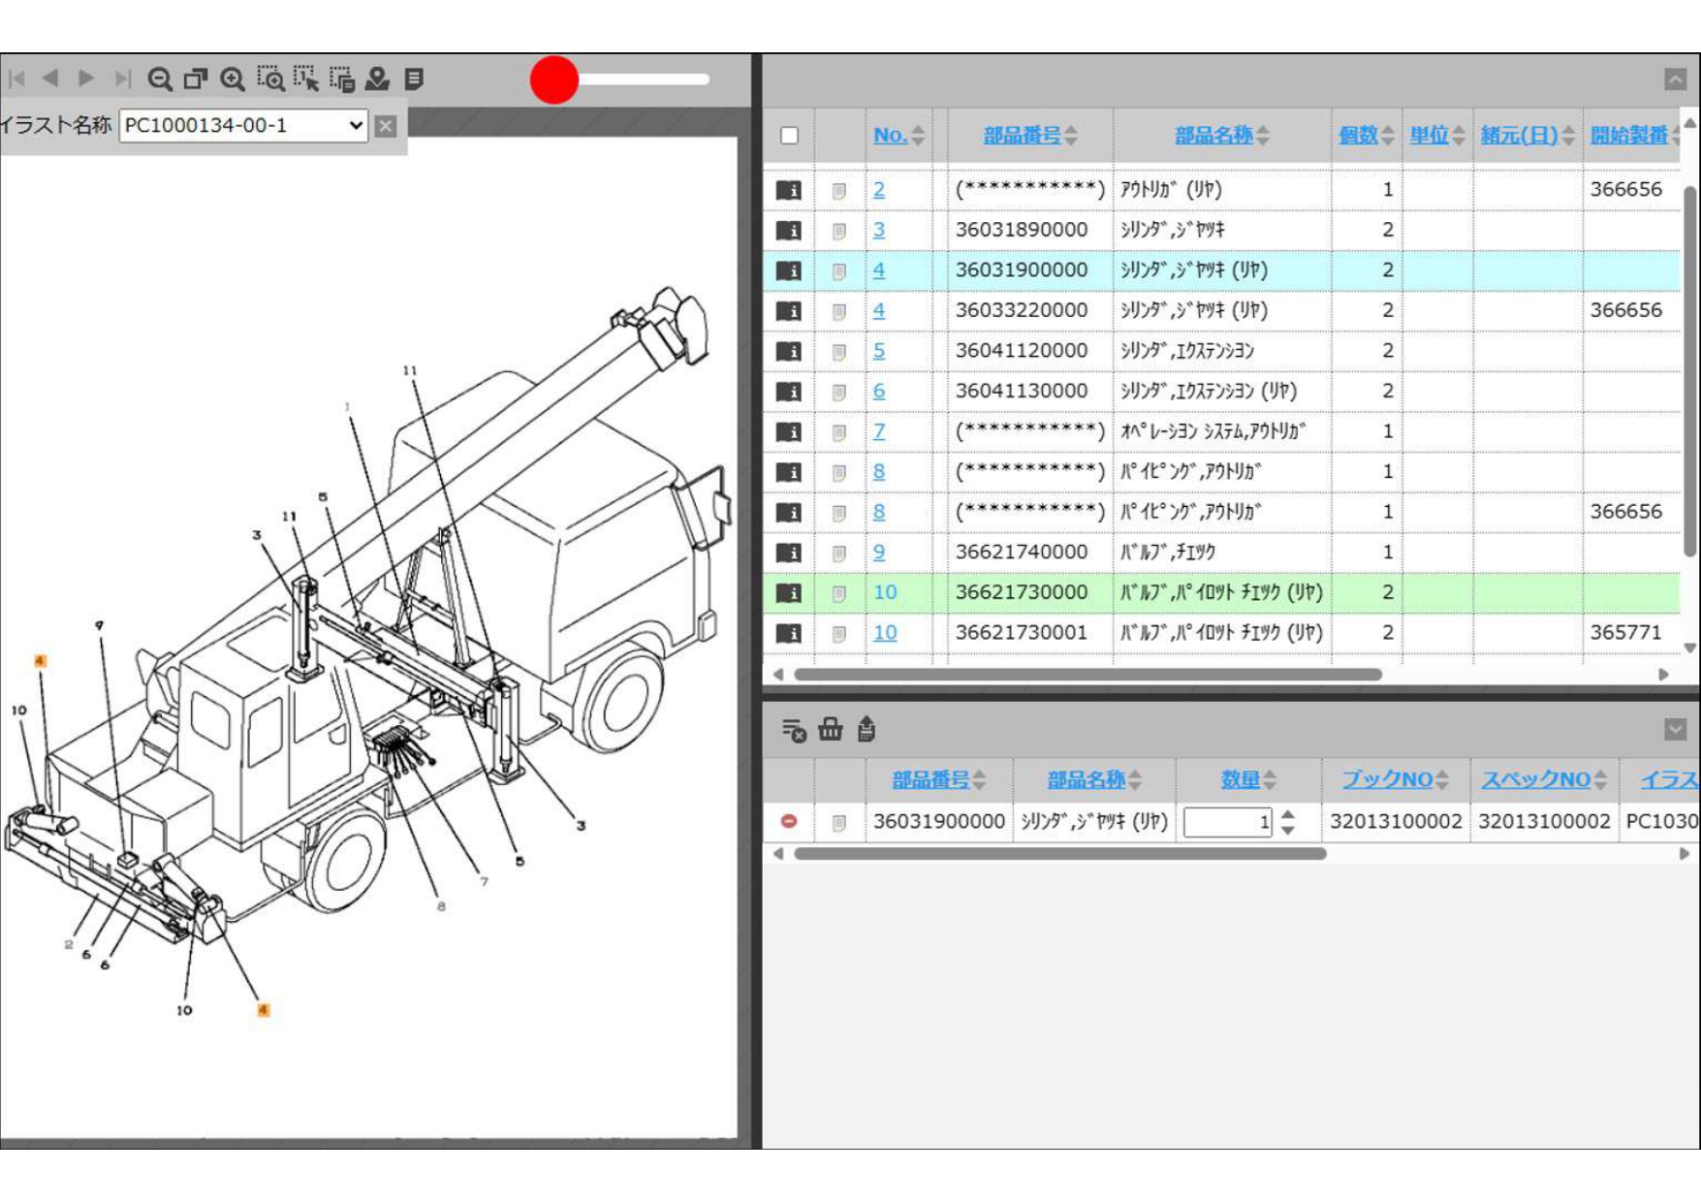Expand the cart panel chevron button

(1675, 729)
